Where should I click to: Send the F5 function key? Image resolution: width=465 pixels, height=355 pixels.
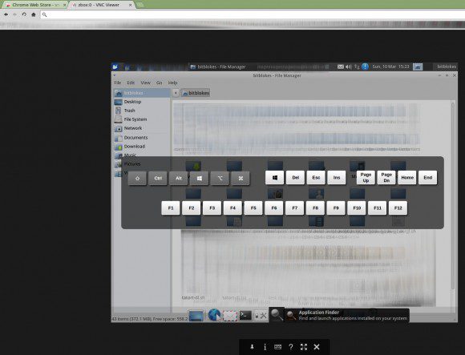coord(253,208)
